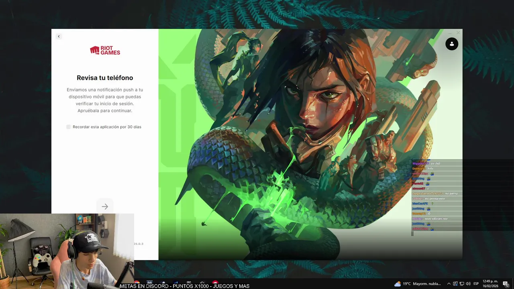Image resolution: width=514 pixels, height=289 pixels.
Task: Open the clock showing 12:49 p. m.
Action: click(490, 284)
